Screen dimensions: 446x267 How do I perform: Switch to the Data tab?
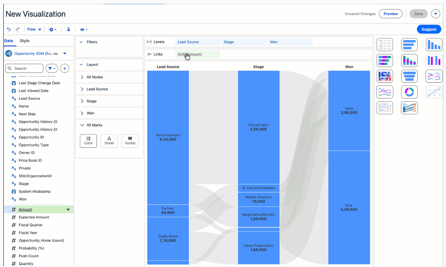coord(8,41)
